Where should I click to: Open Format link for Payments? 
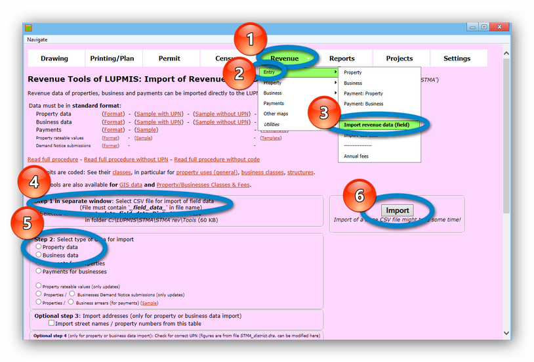pos(113,129)
